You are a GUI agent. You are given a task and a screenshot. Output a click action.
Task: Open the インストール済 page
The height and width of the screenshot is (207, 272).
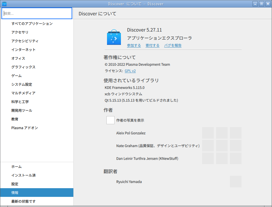(37, 175)
